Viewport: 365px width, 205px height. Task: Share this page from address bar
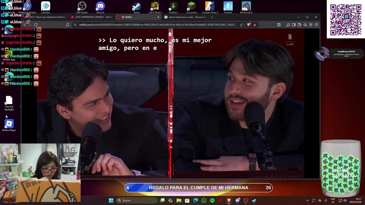point(242,25)
